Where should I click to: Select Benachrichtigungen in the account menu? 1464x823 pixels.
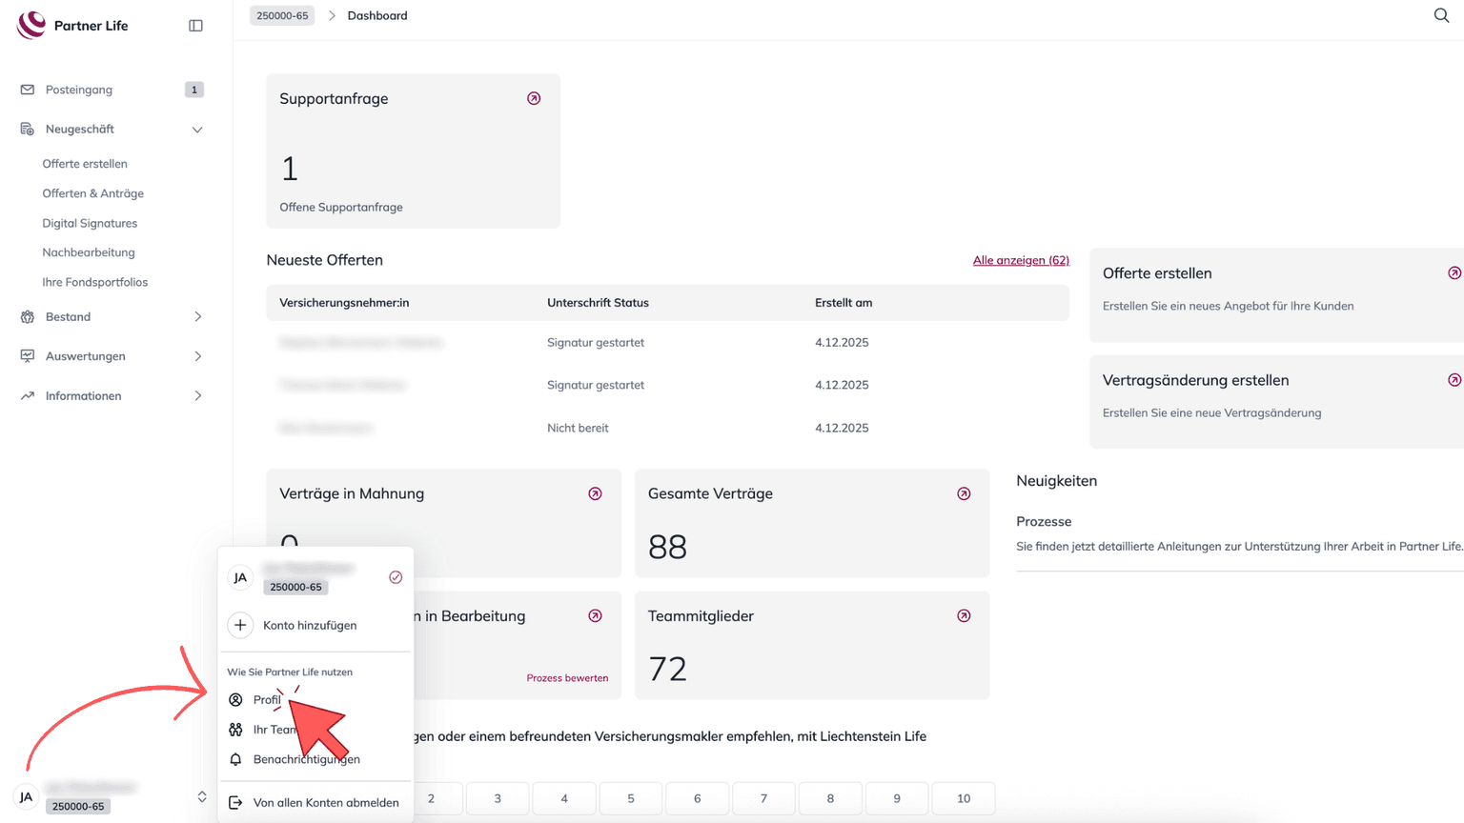306,759
